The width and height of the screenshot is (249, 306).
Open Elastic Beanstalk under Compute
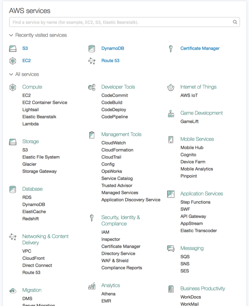[39, 117]
